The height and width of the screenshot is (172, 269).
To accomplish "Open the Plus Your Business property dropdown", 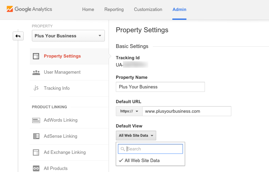I will point(68,36).
